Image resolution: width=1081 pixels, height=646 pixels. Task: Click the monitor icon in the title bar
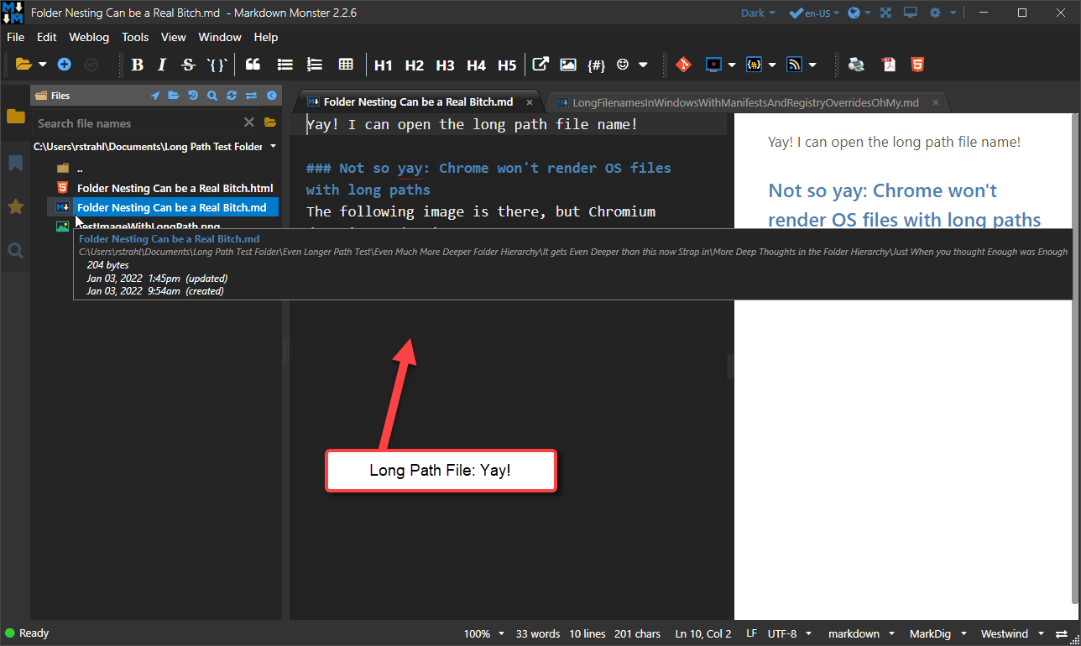tap(911, 13)
